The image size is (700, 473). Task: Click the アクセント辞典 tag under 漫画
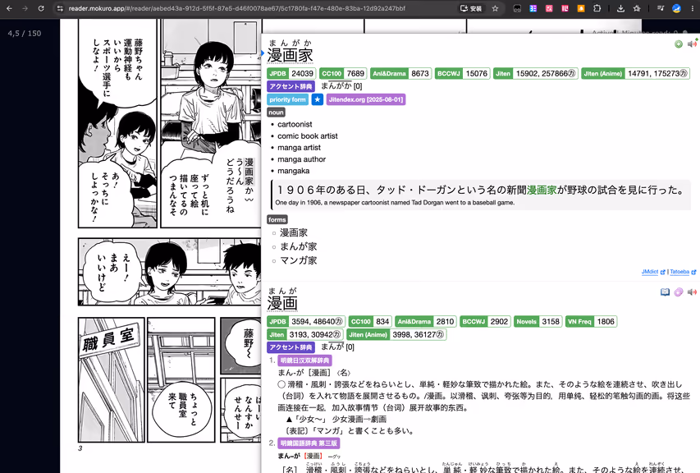click(291, 347)
